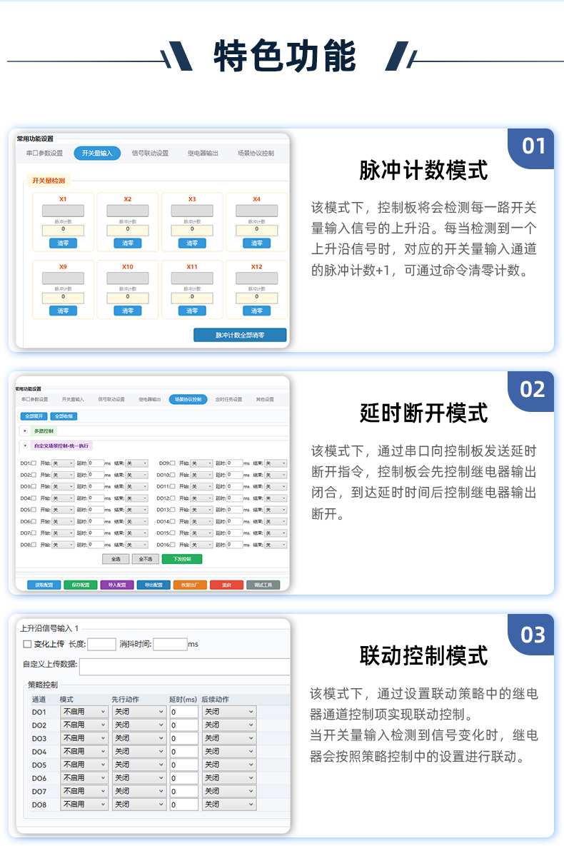
Task: Click the blue button next to 全部展开
Action: click(64, 416)
